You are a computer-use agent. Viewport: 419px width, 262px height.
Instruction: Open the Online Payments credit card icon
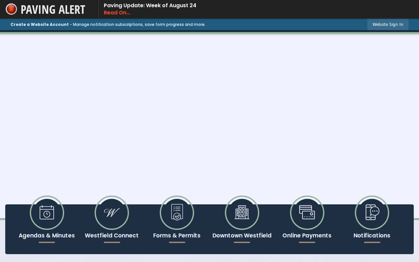[307, 213]
